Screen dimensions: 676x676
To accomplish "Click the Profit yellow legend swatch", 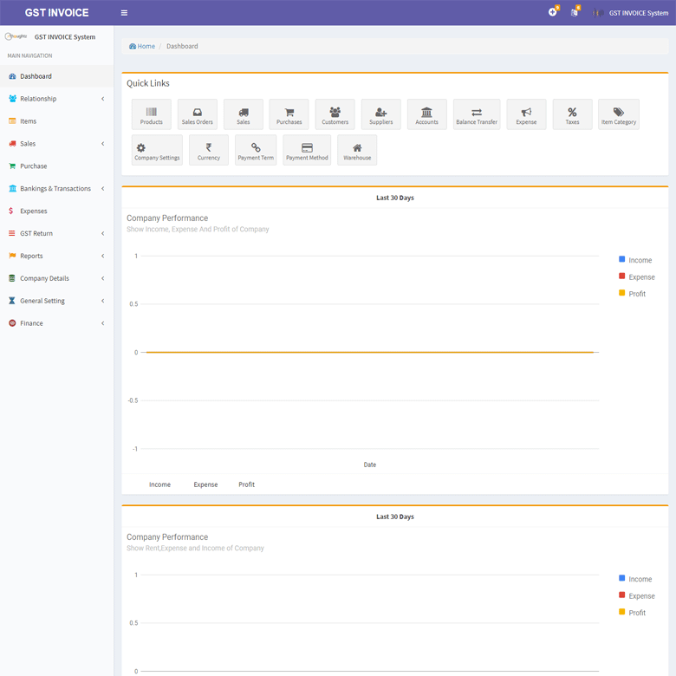I will tap(622, 293).
